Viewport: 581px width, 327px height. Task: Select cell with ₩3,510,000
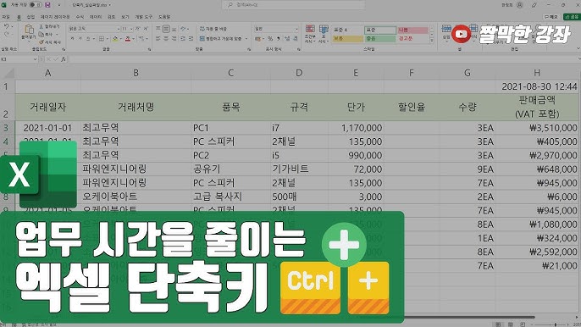(x=537, y=128)
